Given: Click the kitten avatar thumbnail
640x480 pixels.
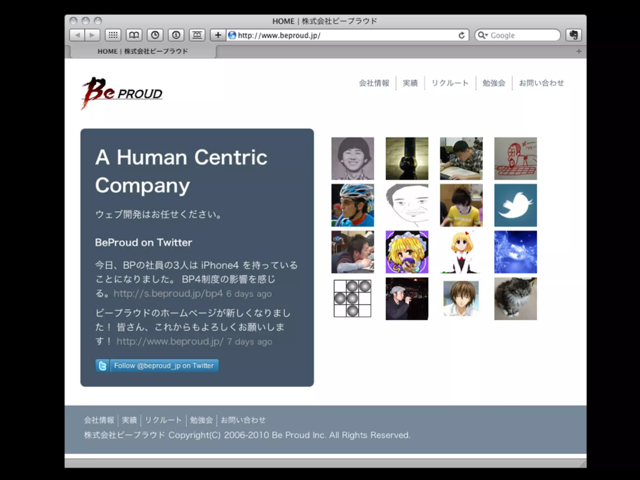Looking at the screenshot, I should click(515, 299).
